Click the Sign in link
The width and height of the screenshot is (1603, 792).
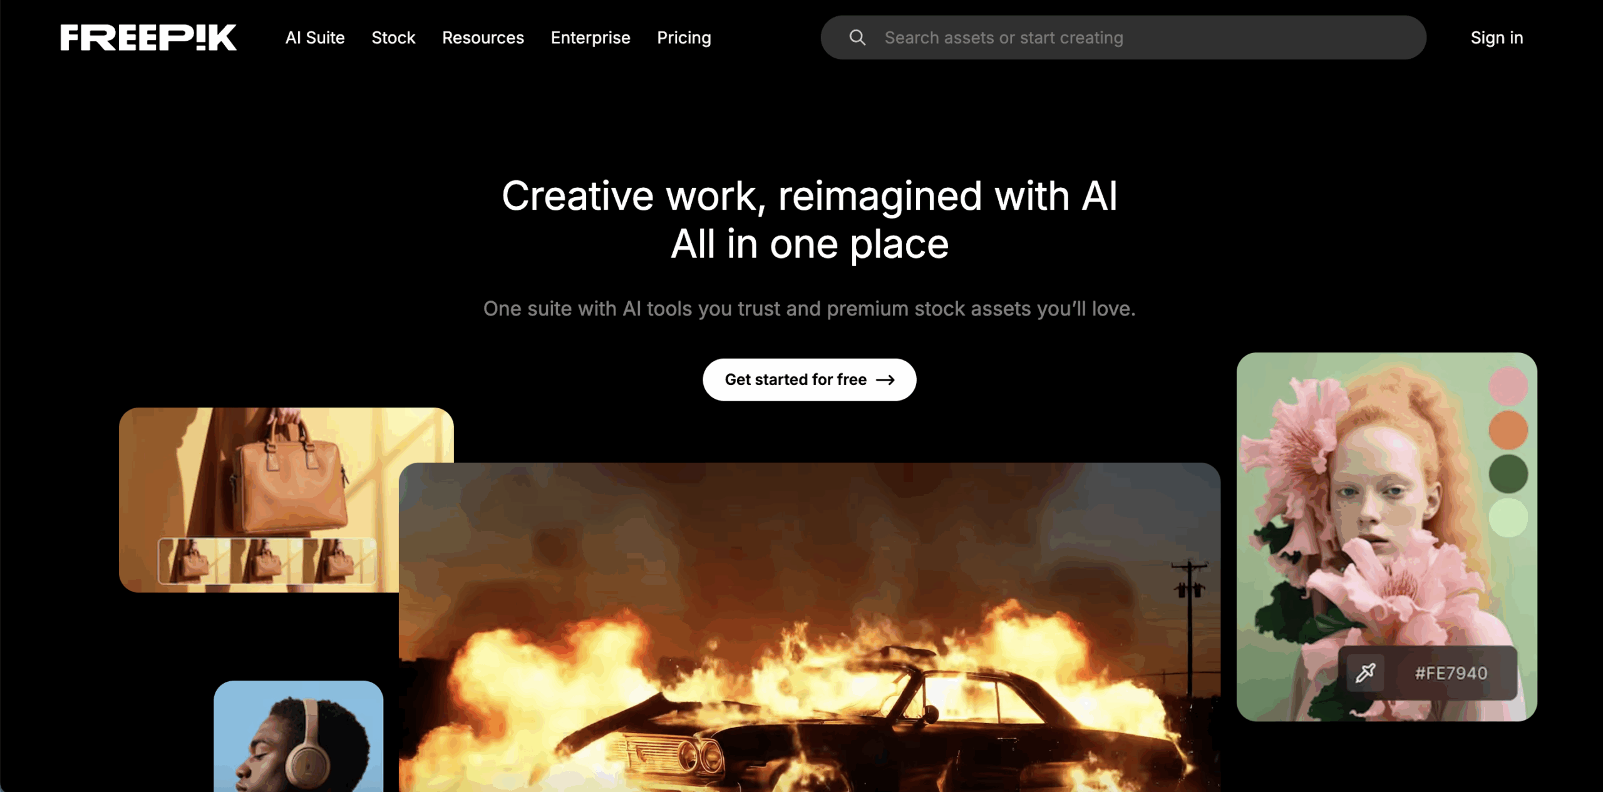[1497, 38]
